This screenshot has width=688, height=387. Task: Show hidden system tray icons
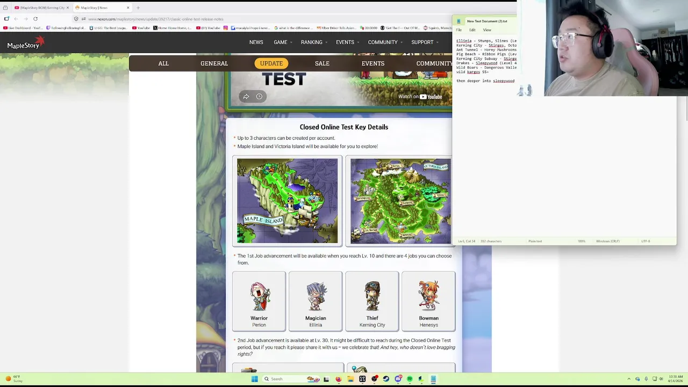629,379
